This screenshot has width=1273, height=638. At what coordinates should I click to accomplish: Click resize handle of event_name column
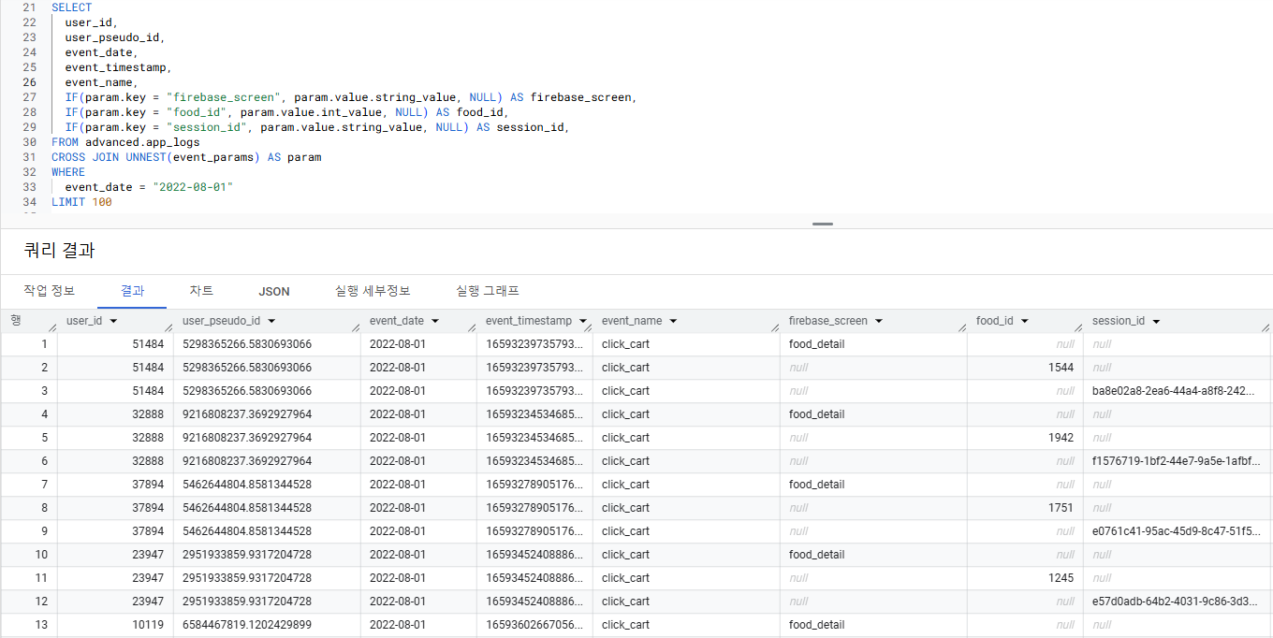tap(775, 327)
